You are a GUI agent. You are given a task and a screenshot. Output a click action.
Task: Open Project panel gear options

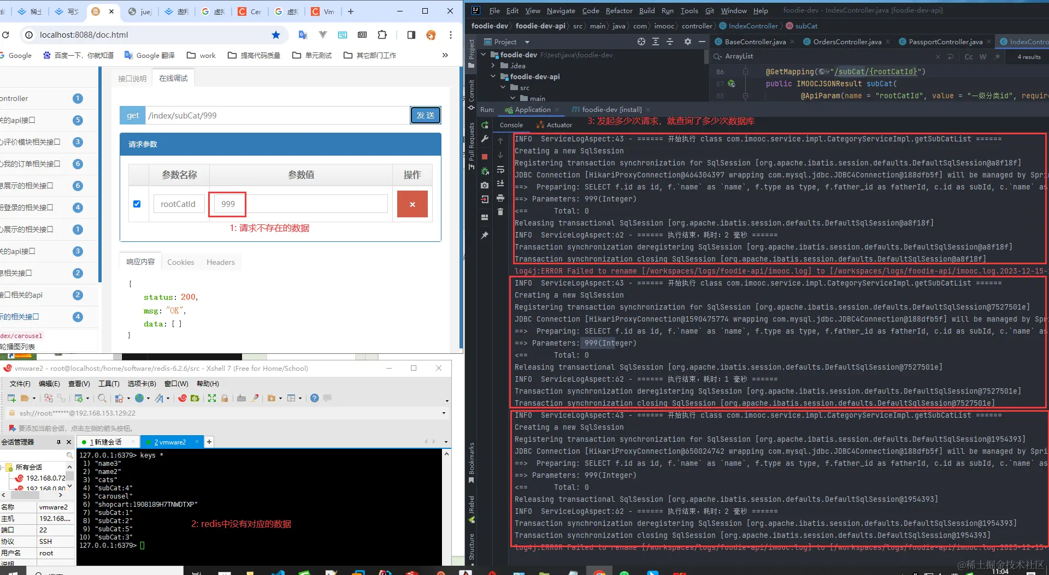coord(688,42)
